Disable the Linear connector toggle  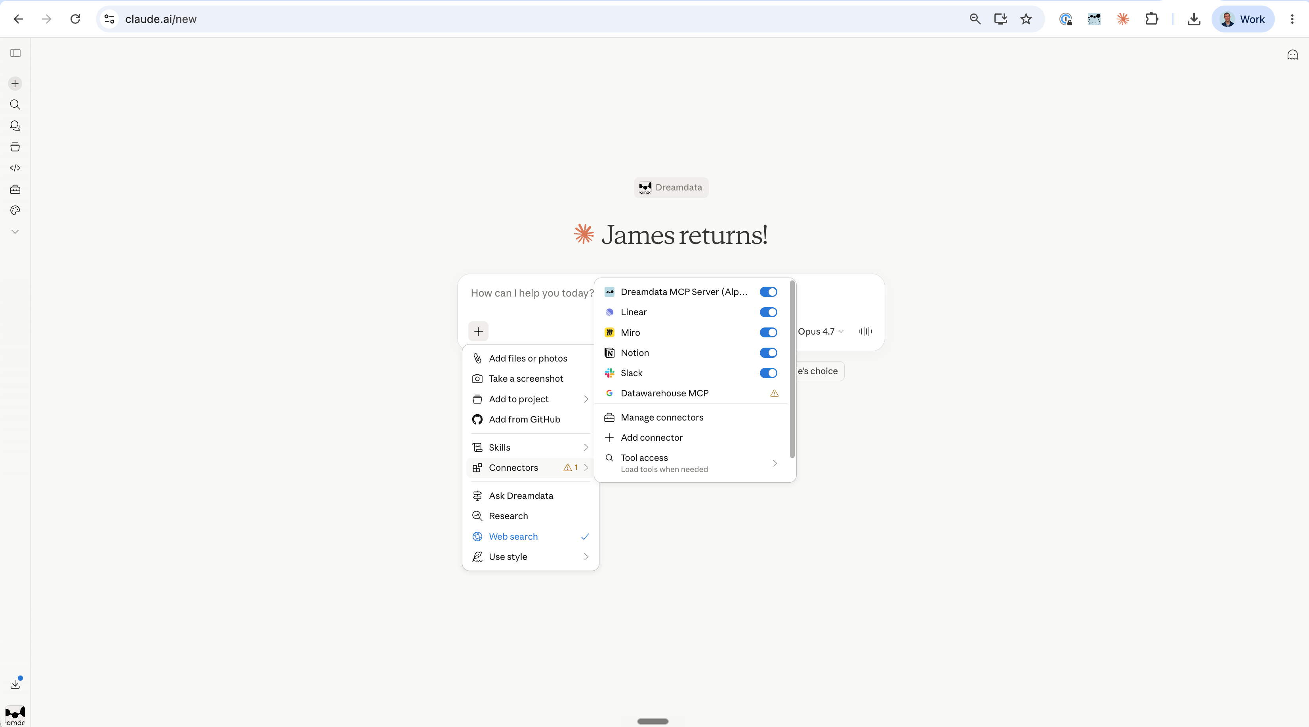point(768,312)
